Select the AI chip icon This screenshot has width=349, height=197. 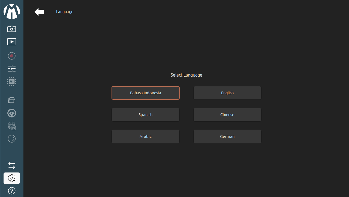[x=12, y=81]
